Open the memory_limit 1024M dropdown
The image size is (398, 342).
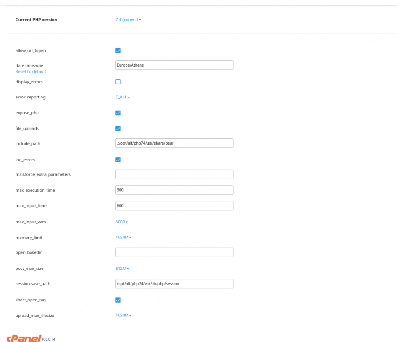pos(123,237)
